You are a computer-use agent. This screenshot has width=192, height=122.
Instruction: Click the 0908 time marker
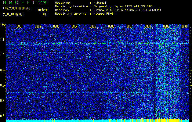coord(148,27)
